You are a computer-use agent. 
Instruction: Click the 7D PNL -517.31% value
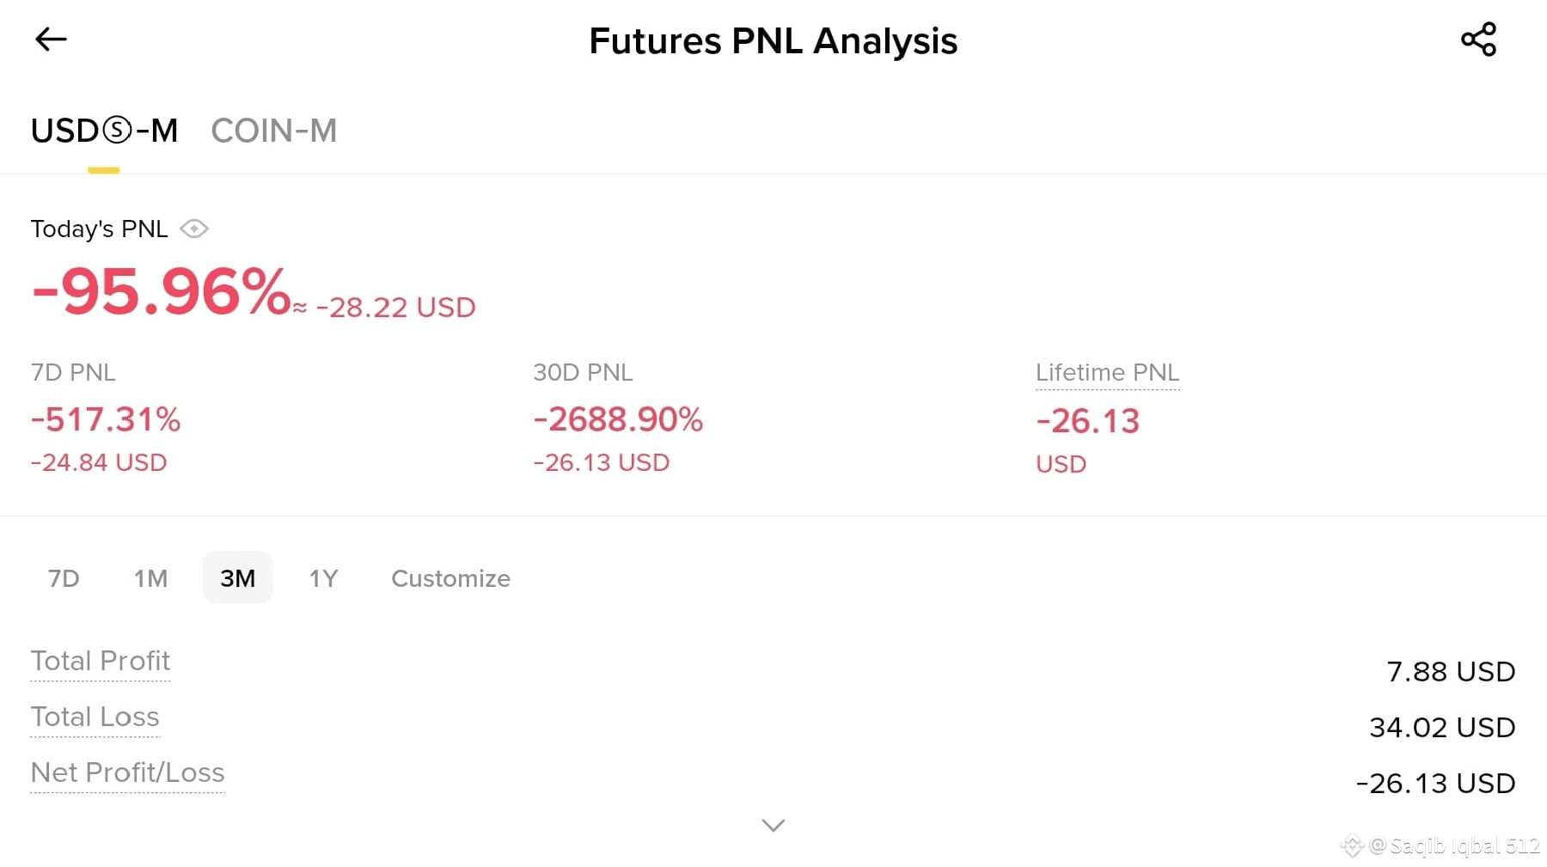coord(106,420)
